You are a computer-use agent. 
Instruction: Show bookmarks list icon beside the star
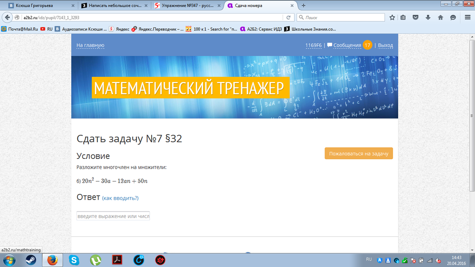403,17
